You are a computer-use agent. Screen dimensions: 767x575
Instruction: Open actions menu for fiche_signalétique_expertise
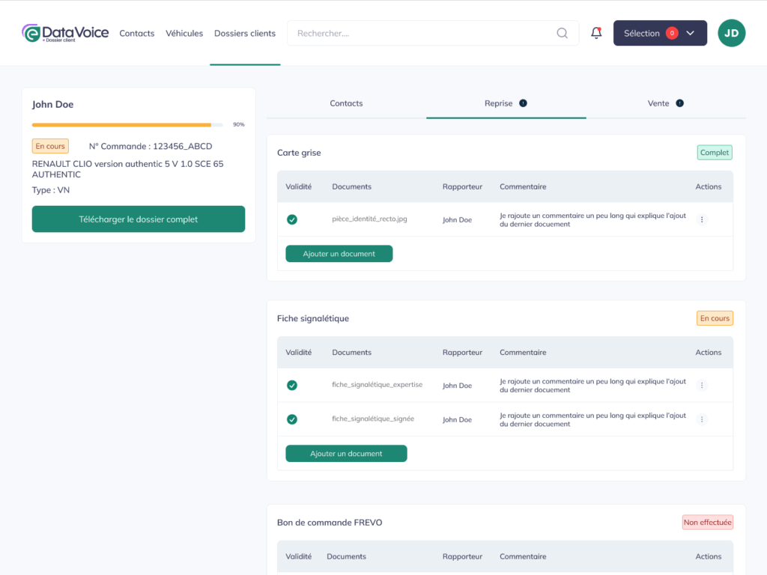pyautogui.click(x=702, y=386)
